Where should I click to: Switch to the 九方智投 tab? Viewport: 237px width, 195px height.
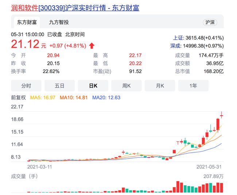point(59,22)
